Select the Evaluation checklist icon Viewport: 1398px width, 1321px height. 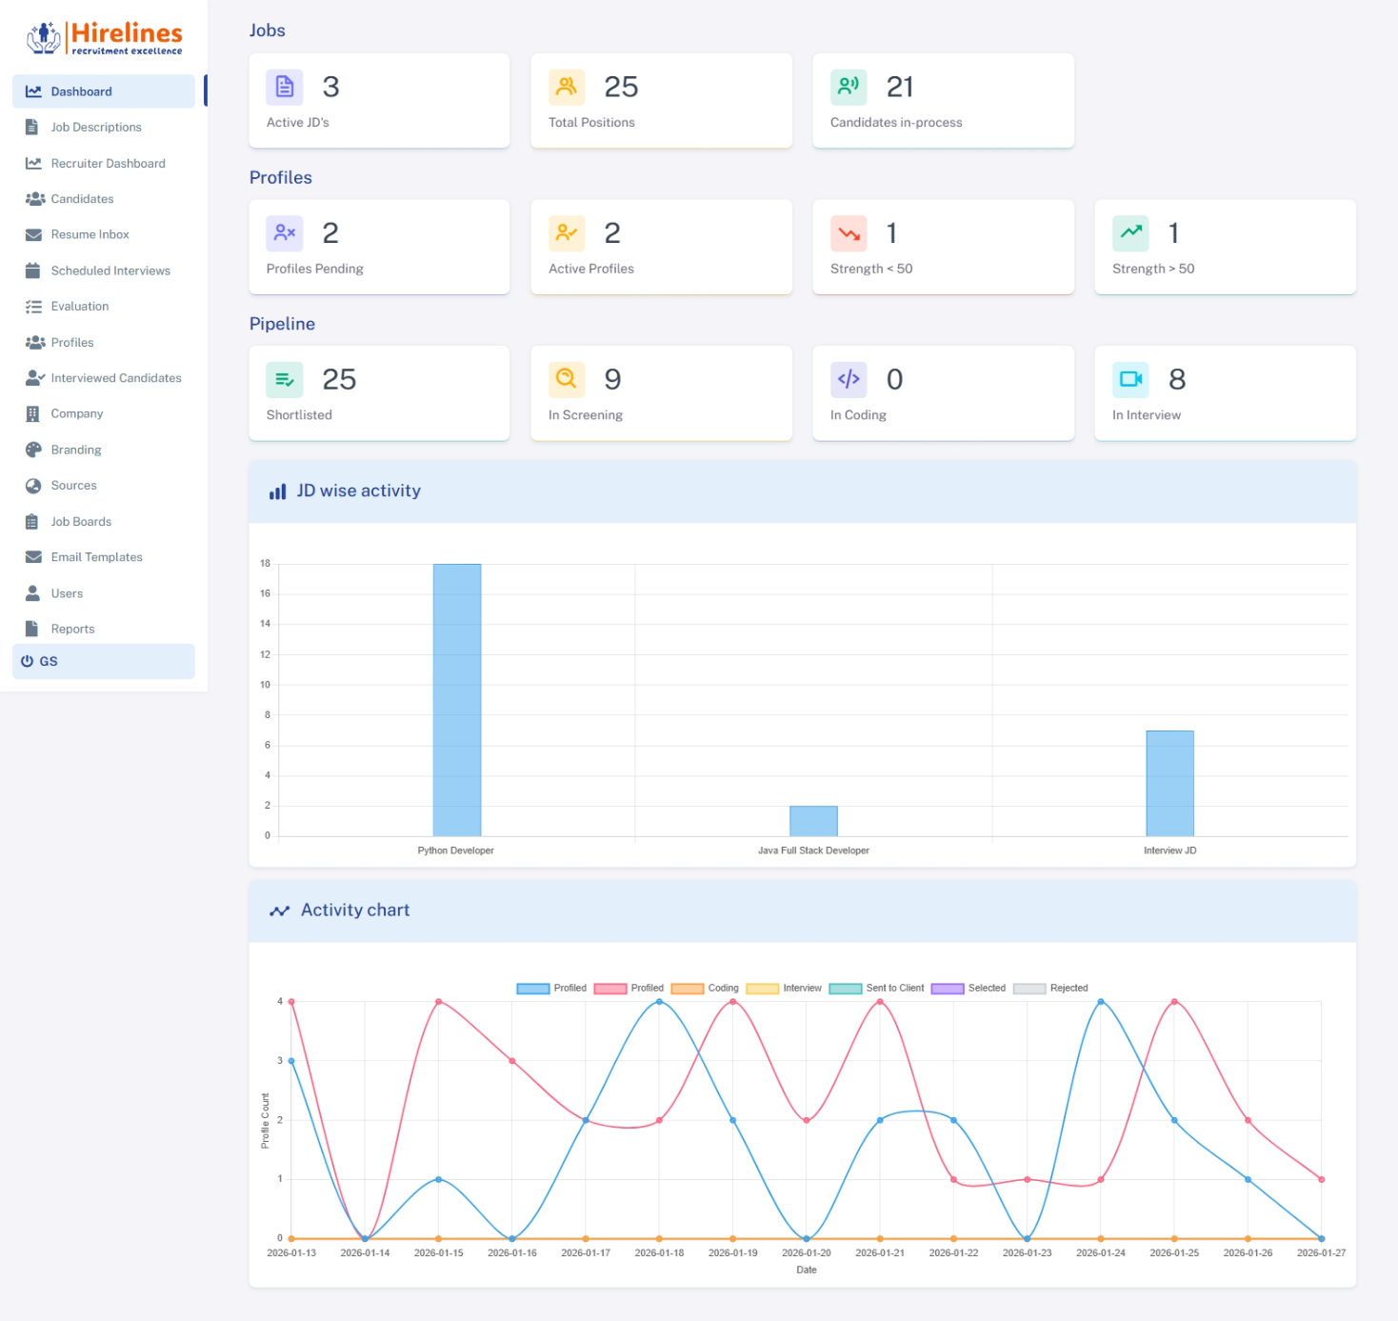(33, 306)
